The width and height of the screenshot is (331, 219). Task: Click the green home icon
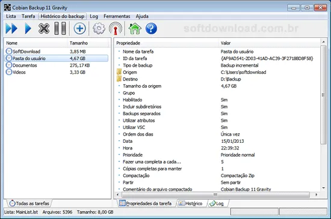point(135,28)
